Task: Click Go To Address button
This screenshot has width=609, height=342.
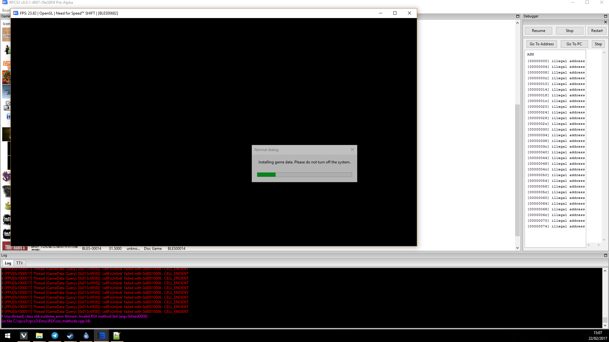Action: click(541, 44)
